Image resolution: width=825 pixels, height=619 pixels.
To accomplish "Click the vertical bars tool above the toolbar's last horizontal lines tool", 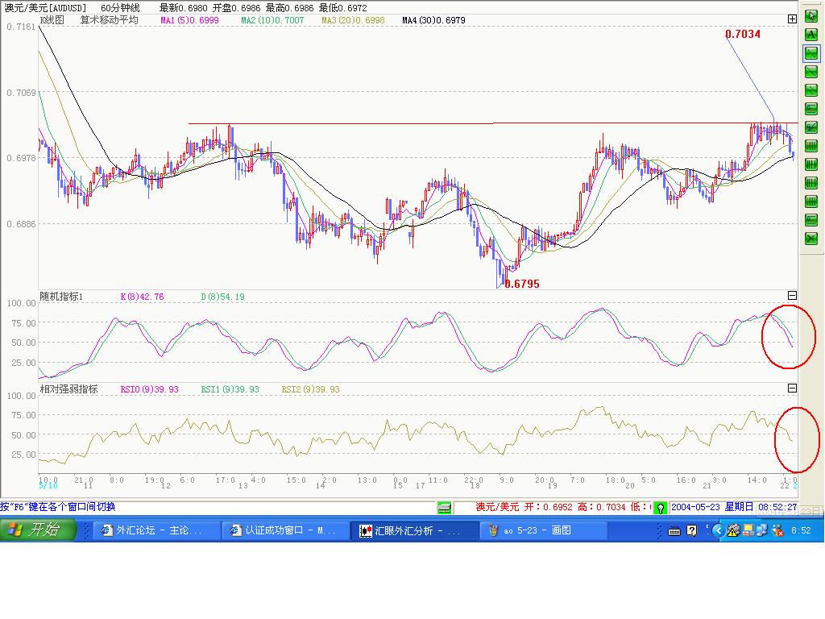I will [x=811, y=201].
